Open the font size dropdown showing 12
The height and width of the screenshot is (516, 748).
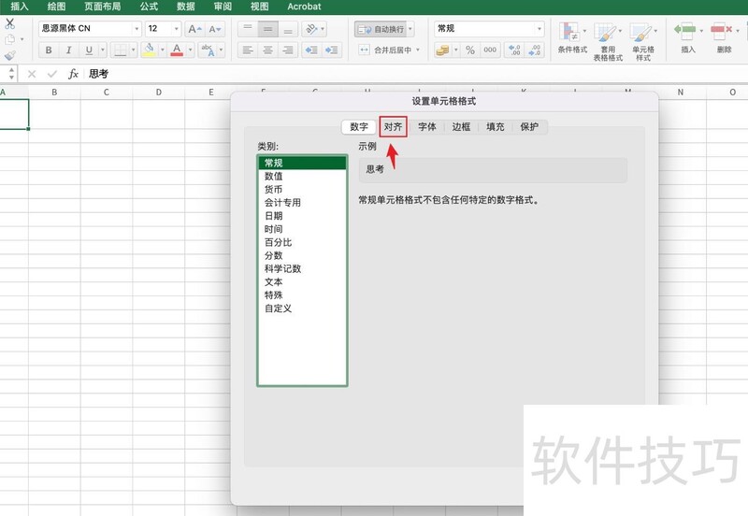[x=163, y=29]
